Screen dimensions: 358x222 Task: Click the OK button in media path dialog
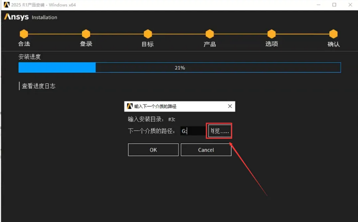point(153,150)
